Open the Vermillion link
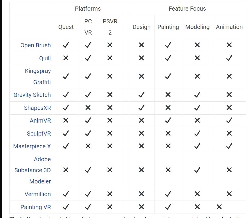This screenshot has width=249, height=218. click(38, 194)
